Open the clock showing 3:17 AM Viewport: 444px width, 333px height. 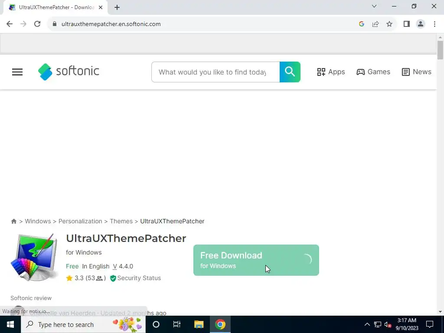click(407, 324)
